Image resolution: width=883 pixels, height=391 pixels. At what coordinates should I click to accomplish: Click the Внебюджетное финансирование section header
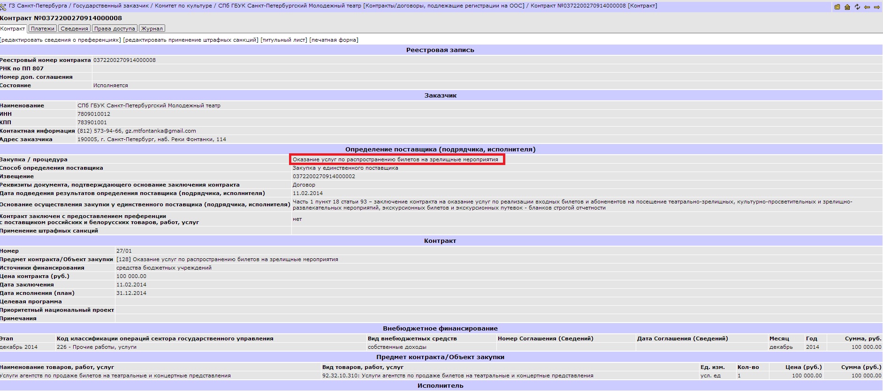click(440, 328)
